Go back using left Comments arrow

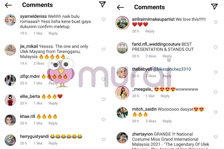pyautogui.click(x=9, y=5)
